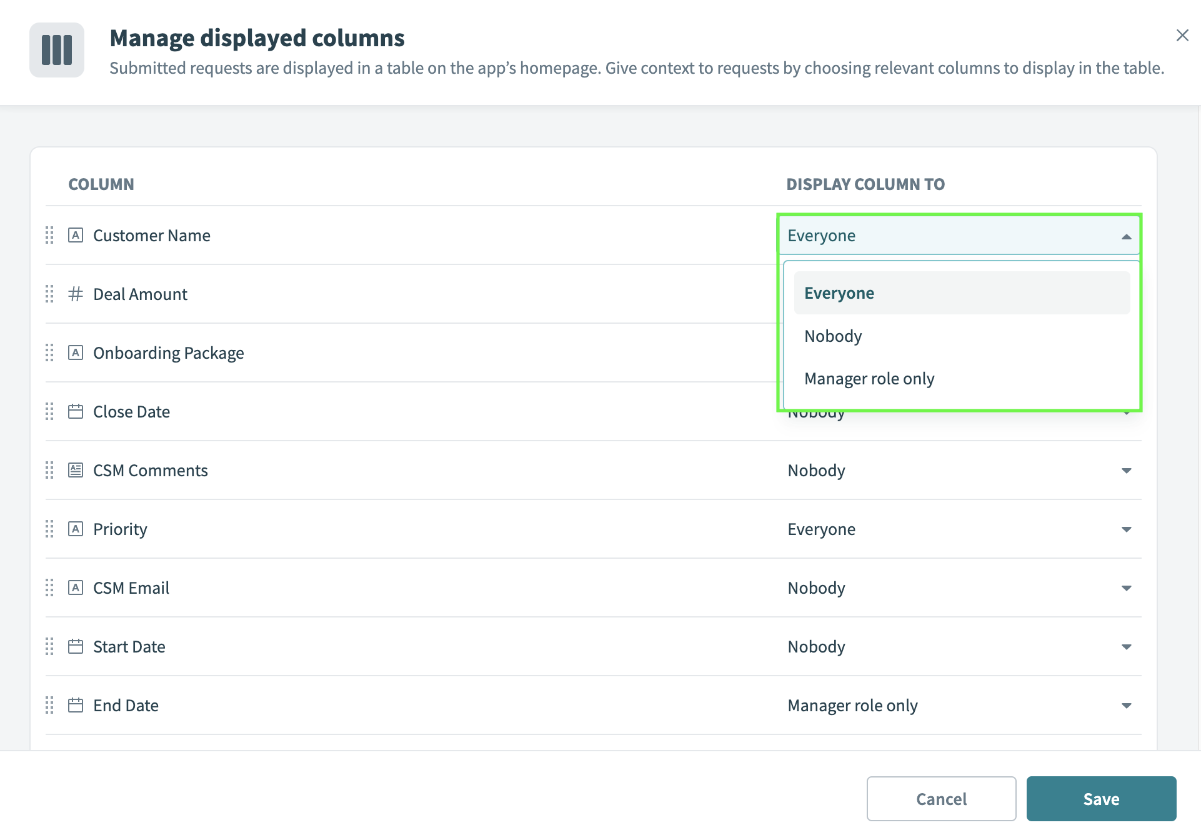
Task: Click the Save button
Action: point(1101,798)
